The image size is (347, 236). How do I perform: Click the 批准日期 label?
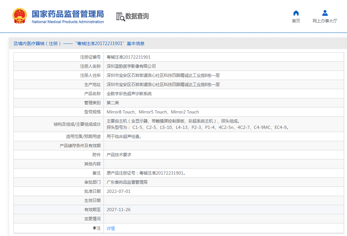point(92,191)
